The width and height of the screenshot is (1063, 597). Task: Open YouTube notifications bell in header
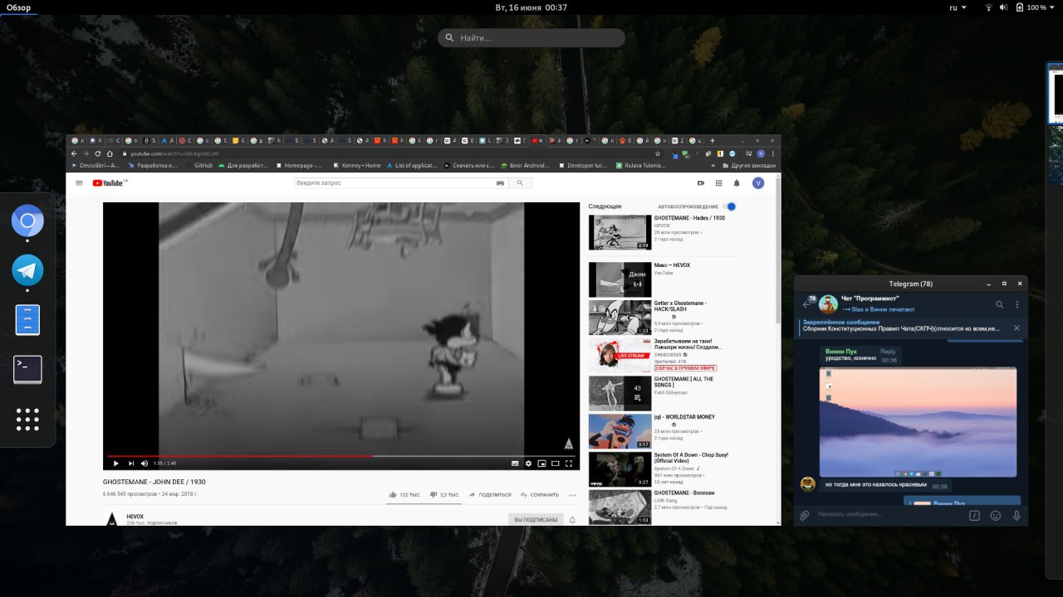pos(737,182)
